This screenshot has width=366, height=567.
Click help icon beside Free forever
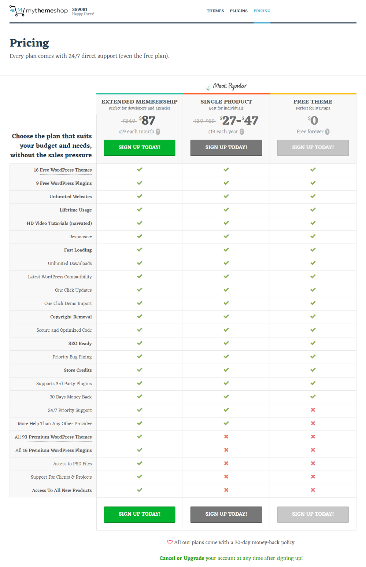[327, 132]
